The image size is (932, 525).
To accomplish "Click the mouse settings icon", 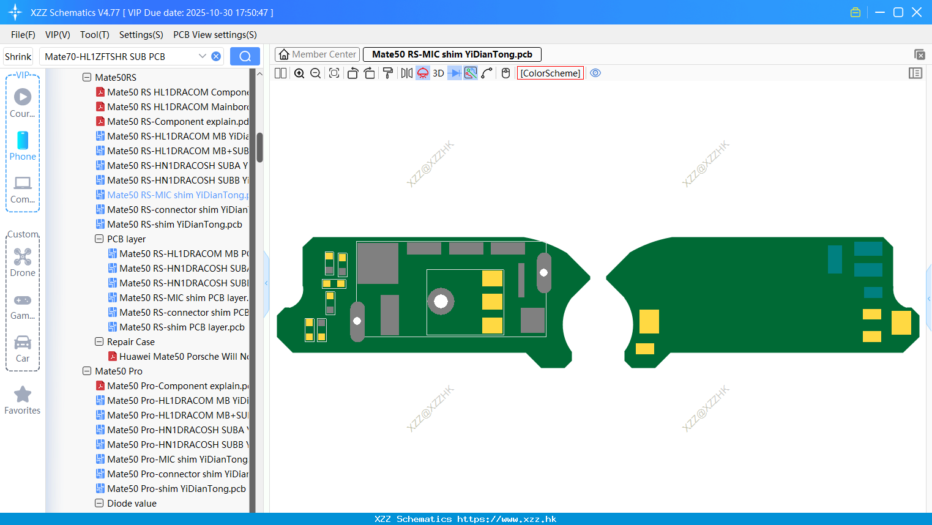I will click(x=505, y=73).
